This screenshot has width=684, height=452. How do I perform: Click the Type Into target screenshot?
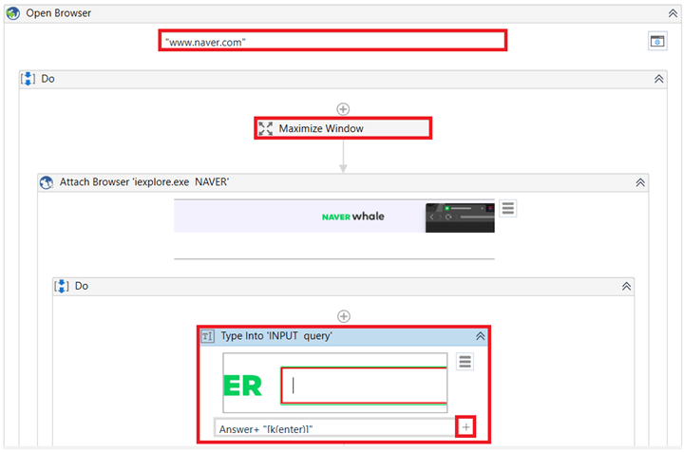(335, 383)
